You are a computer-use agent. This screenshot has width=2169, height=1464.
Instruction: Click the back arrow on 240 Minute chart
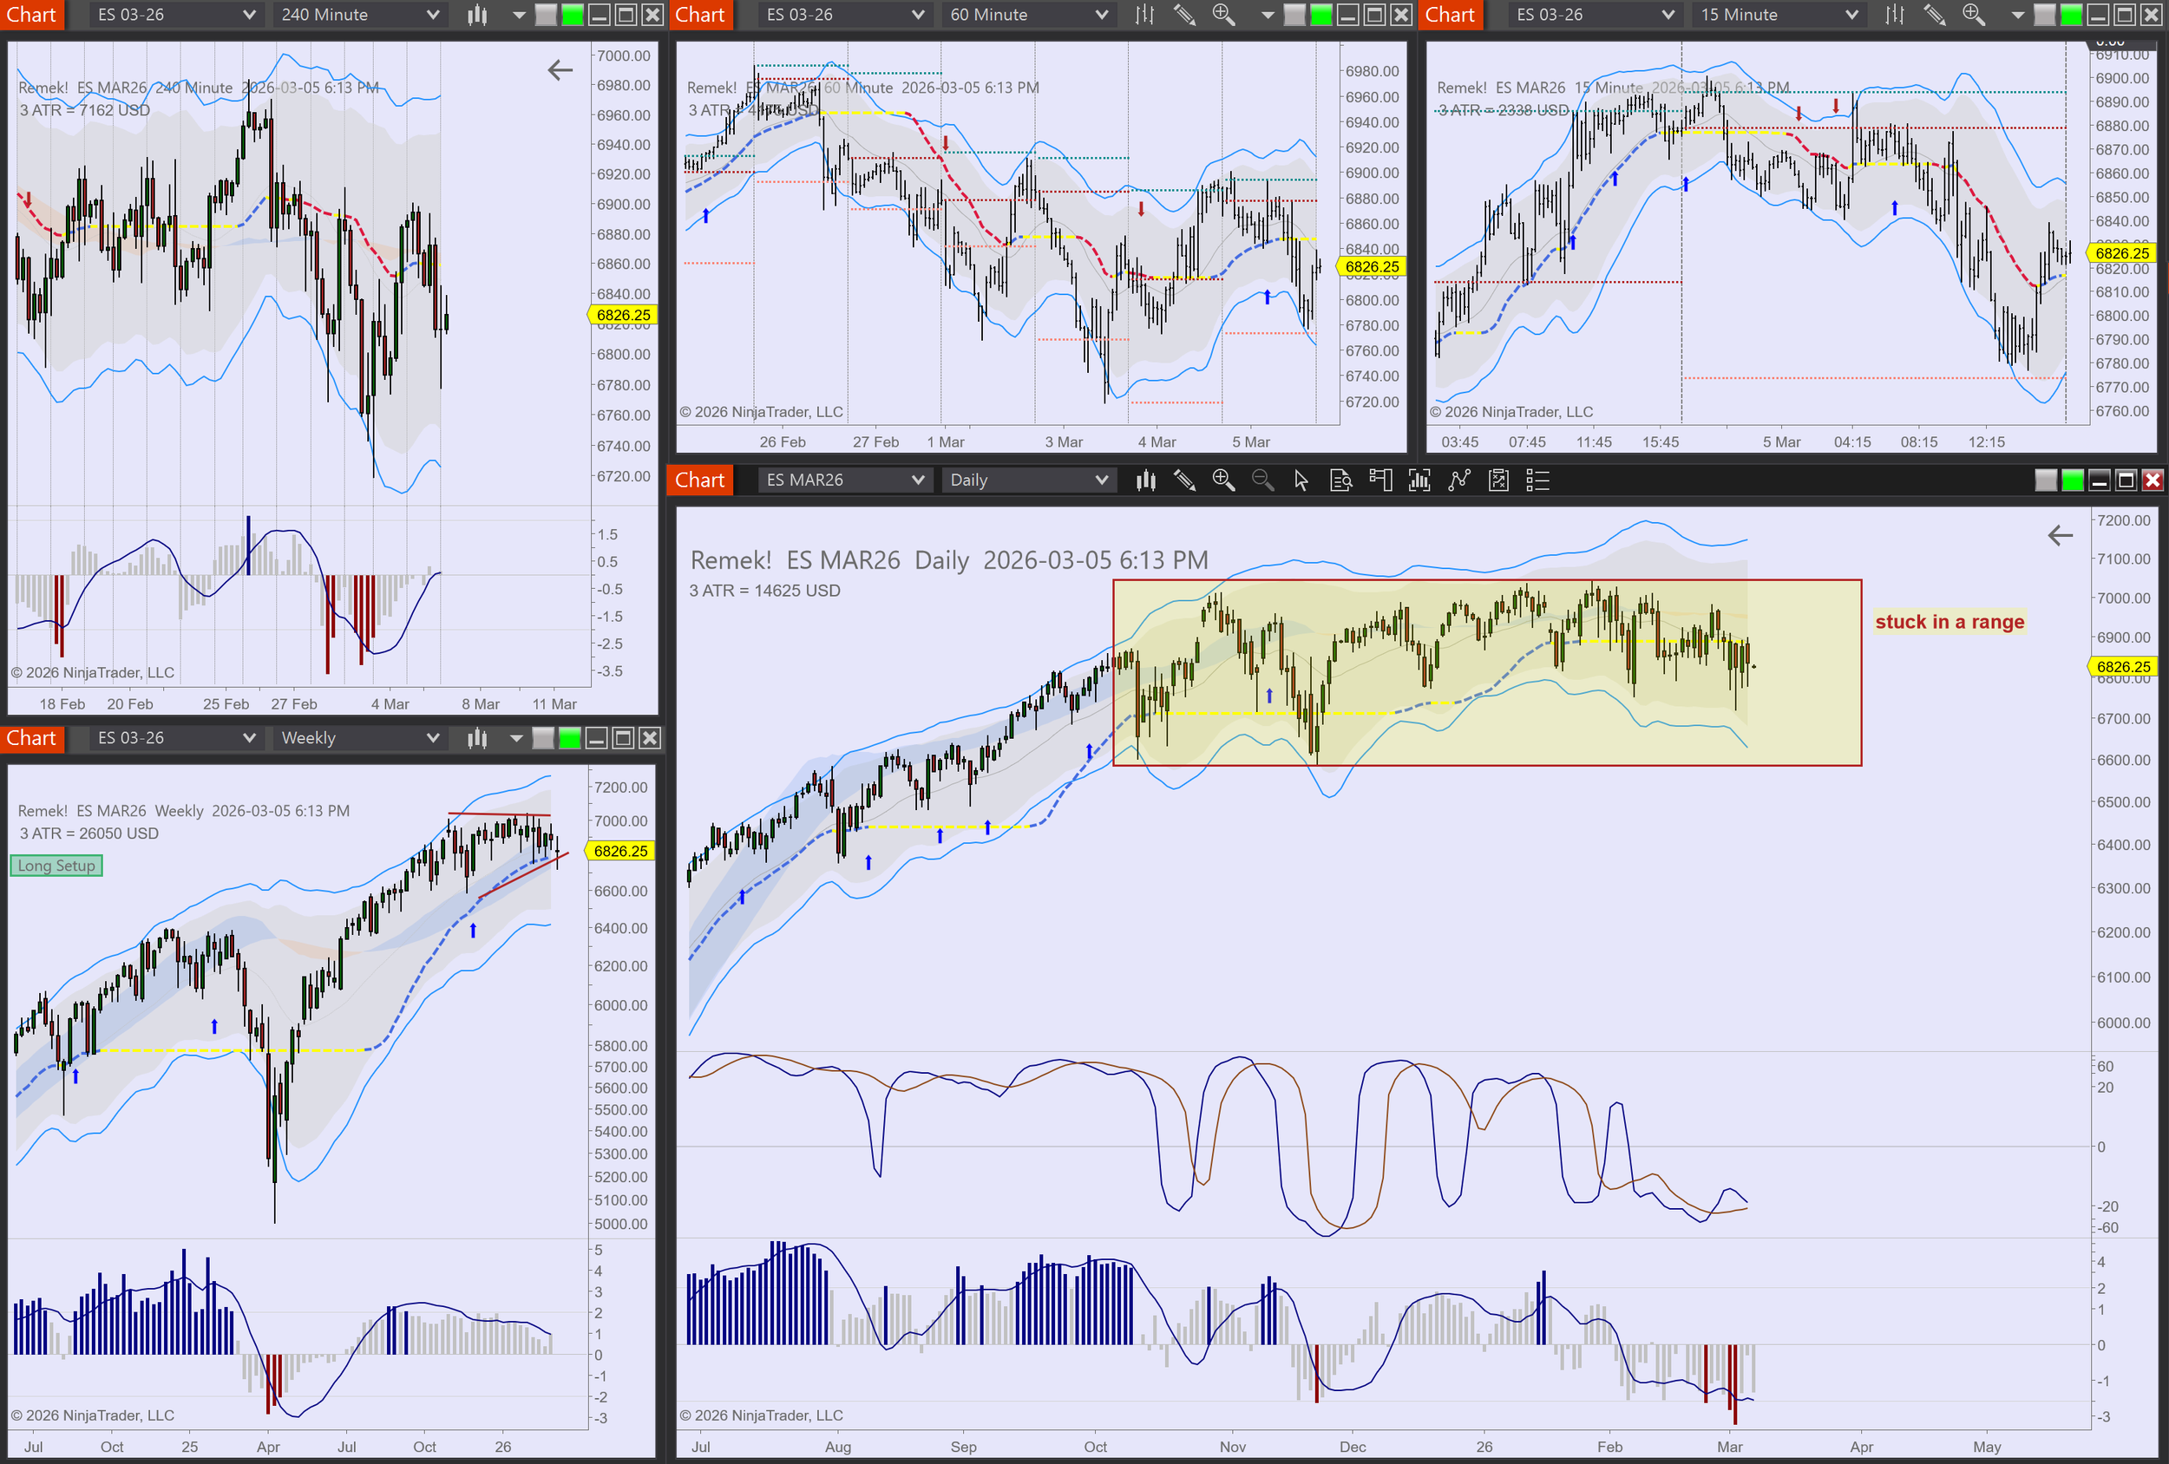point(560,70)
